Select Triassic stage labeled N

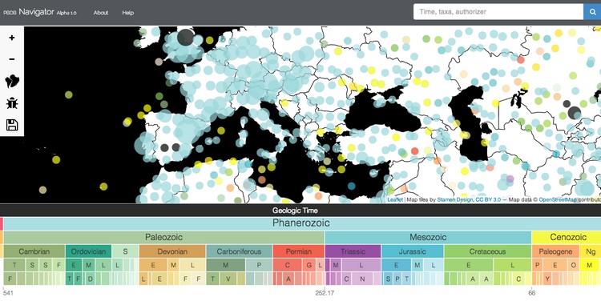pyautogui.click(x=362, y=279)
